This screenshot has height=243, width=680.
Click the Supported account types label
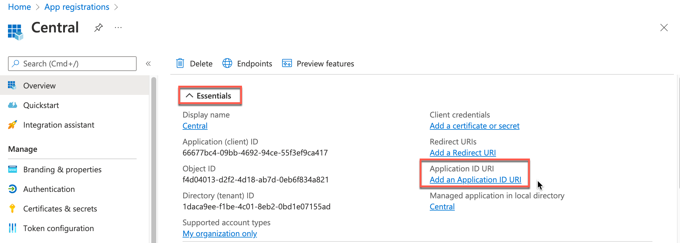pos(226,222)
